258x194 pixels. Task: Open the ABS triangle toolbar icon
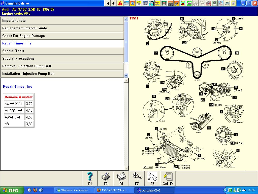[220, 3]
